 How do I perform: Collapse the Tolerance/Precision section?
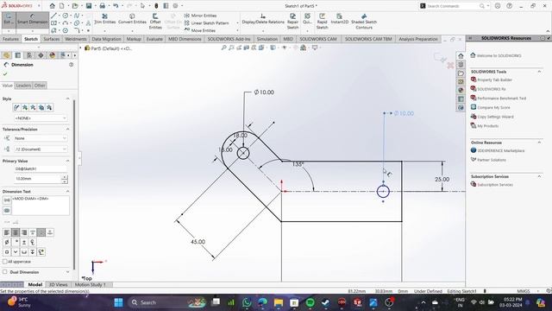(67, 130)
